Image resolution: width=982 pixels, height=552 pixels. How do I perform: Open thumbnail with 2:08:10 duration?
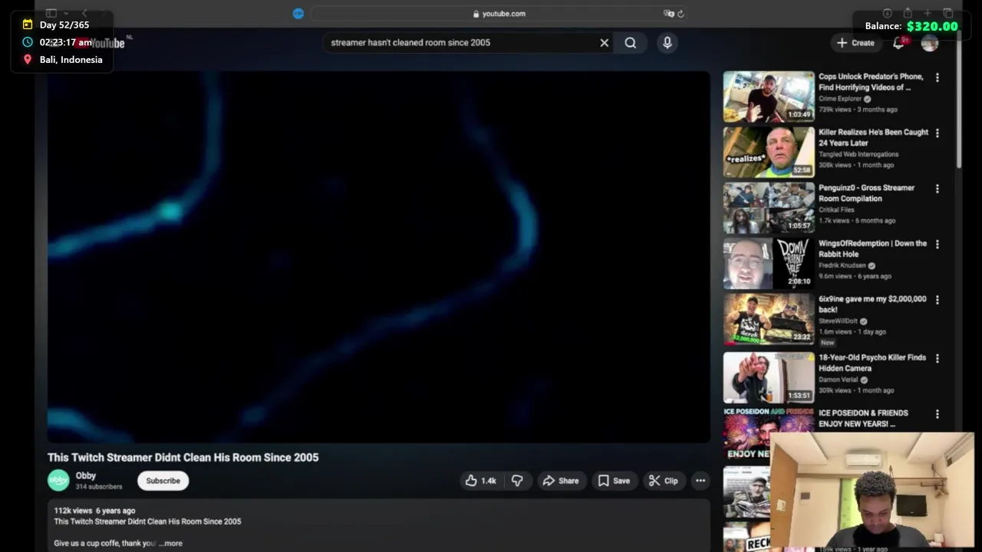(x=769, y=264)
